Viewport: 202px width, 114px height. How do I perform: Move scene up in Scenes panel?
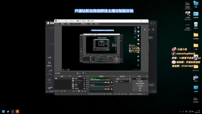pos(62,91)
